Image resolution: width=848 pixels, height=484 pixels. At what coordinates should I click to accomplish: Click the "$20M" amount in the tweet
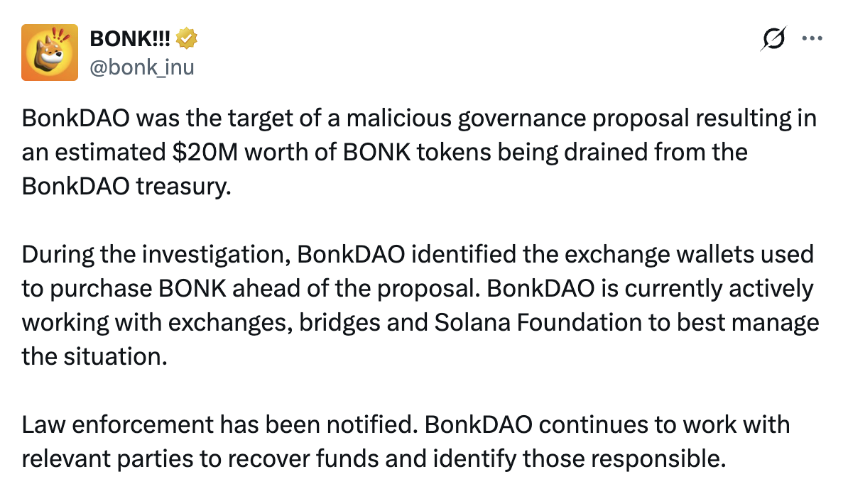(x=205, y=153)
